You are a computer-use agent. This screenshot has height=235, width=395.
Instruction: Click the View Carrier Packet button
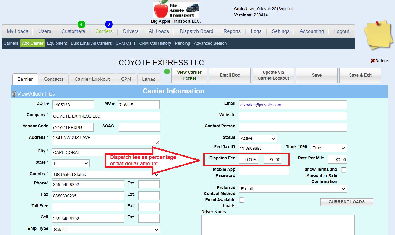(189, 75)
